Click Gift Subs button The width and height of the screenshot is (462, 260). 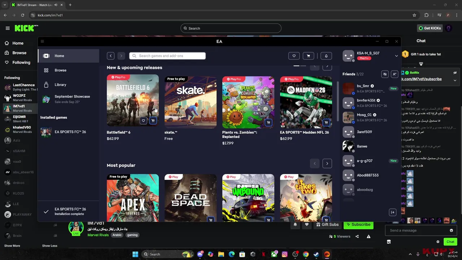click(x=327, y=225)
